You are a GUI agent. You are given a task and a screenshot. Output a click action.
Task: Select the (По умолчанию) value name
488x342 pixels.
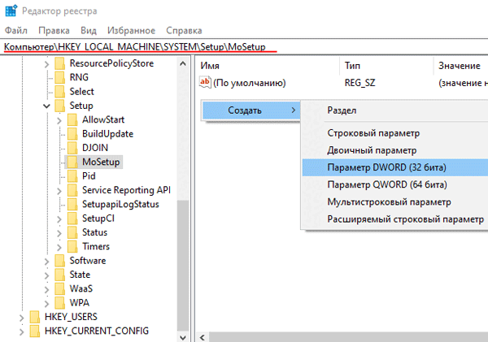[250, 83]
